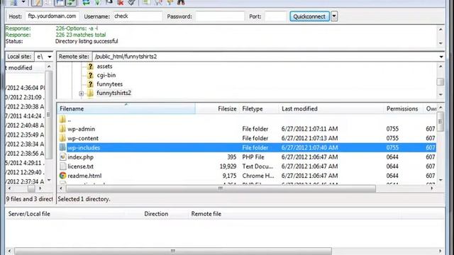Click the 'Chrome H...' filetype cell

point(258,176)
